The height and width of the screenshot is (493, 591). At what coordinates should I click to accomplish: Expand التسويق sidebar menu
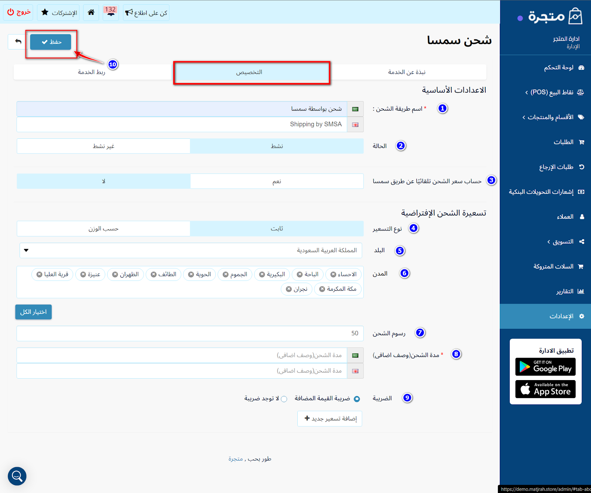pos(566,242)
